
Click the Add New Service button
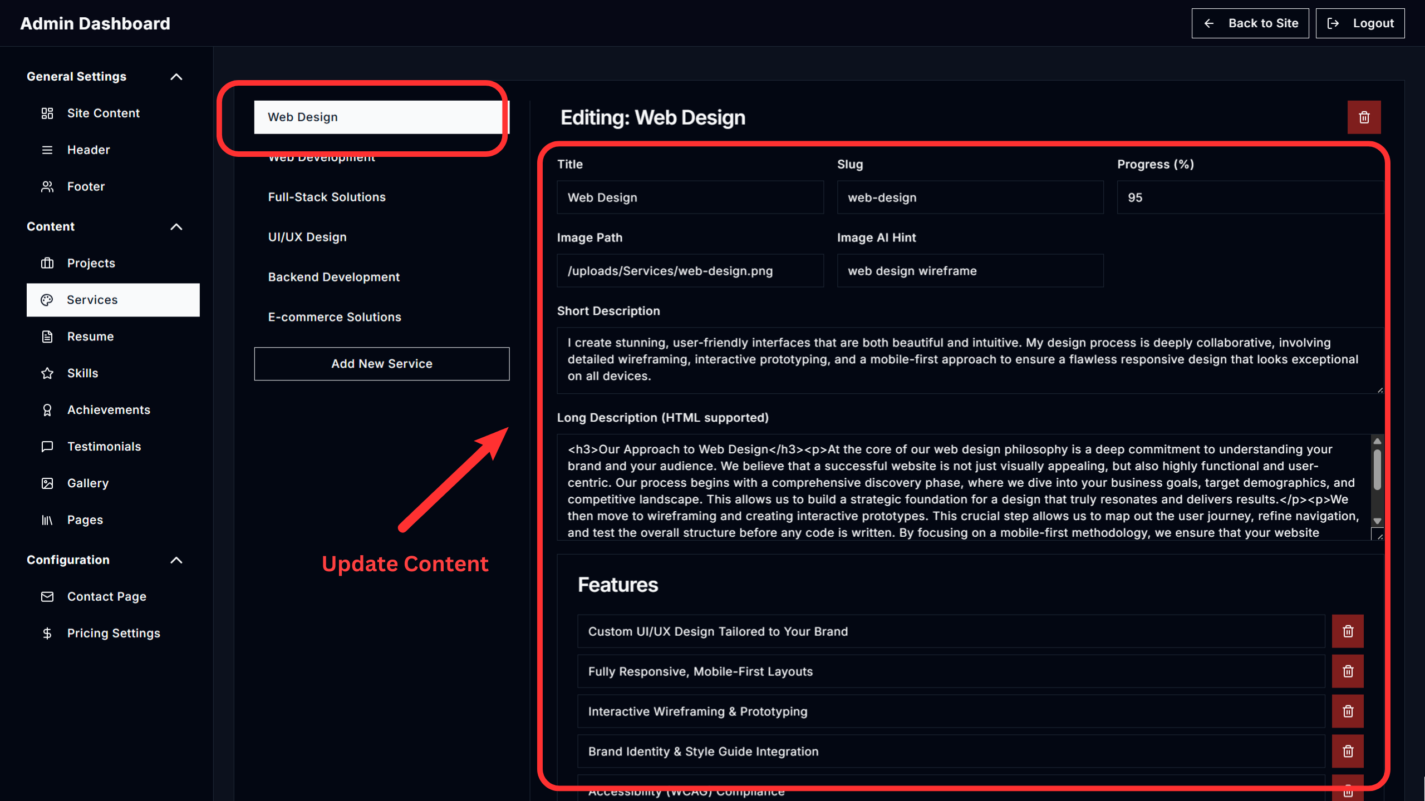click(381, 364)
